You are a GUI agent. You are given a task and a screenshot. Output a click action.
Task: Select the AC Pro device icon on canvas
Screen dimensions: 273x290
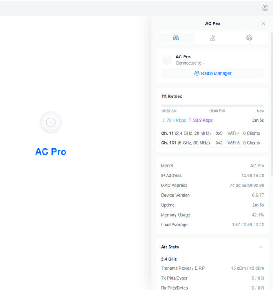point(51,123)
